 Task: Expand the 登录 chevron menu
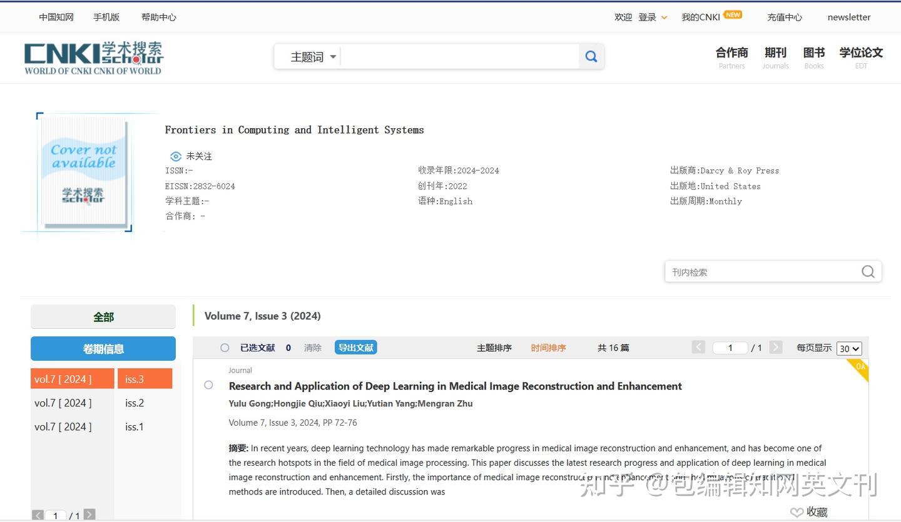664,17
